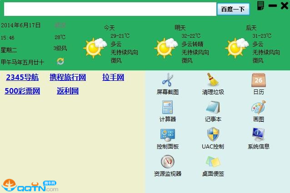Open the 系统信息 system info icon
This screenshot has height=193, width=290.
(258, 135)
